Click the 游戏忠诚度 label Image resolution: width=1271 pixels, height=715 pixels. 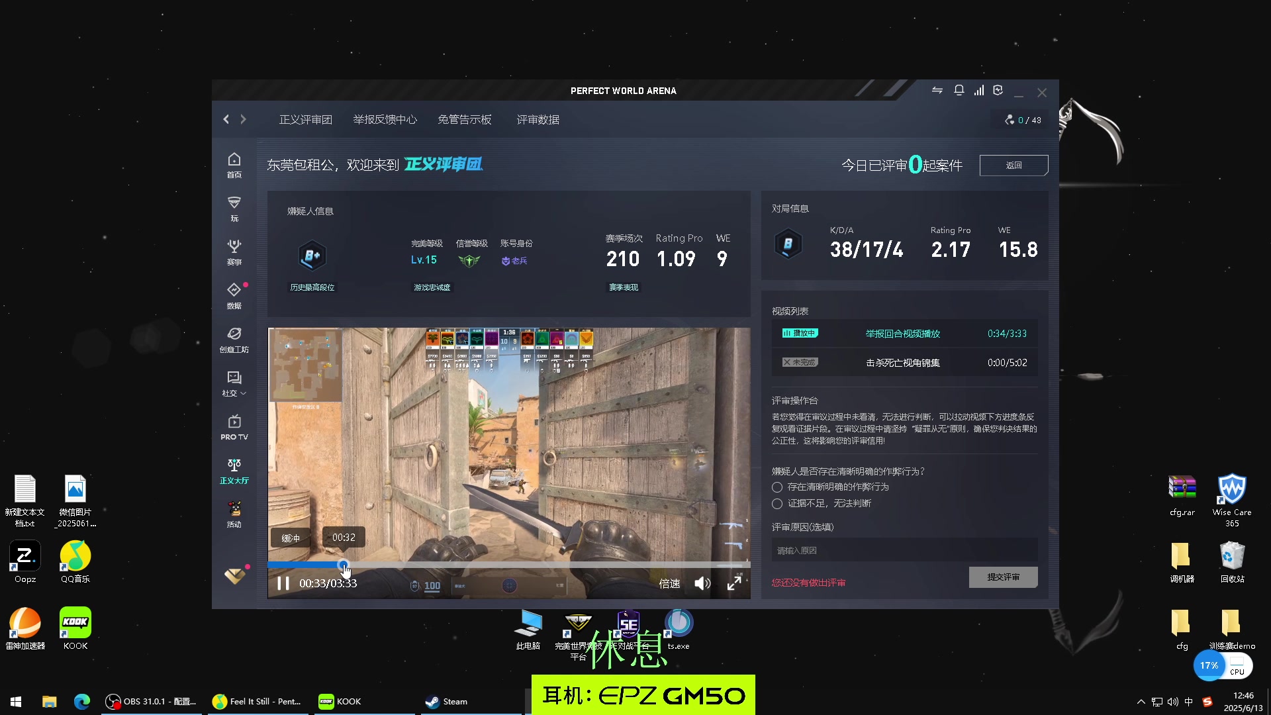432,287
